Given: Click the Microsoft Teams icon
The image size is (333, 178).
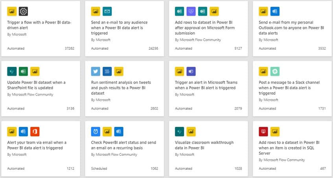Looking at the screenshot, I should (x=191, y=71).
